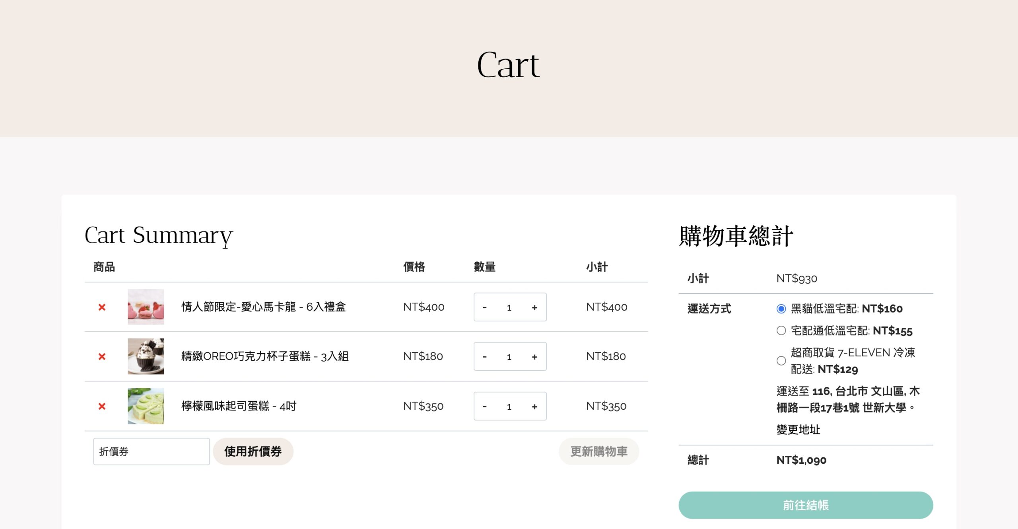The width and height of the screenshot is (1018, 529).
Task: Increase OREO cupcake quantity with plus
Action: tap(534, 357)
